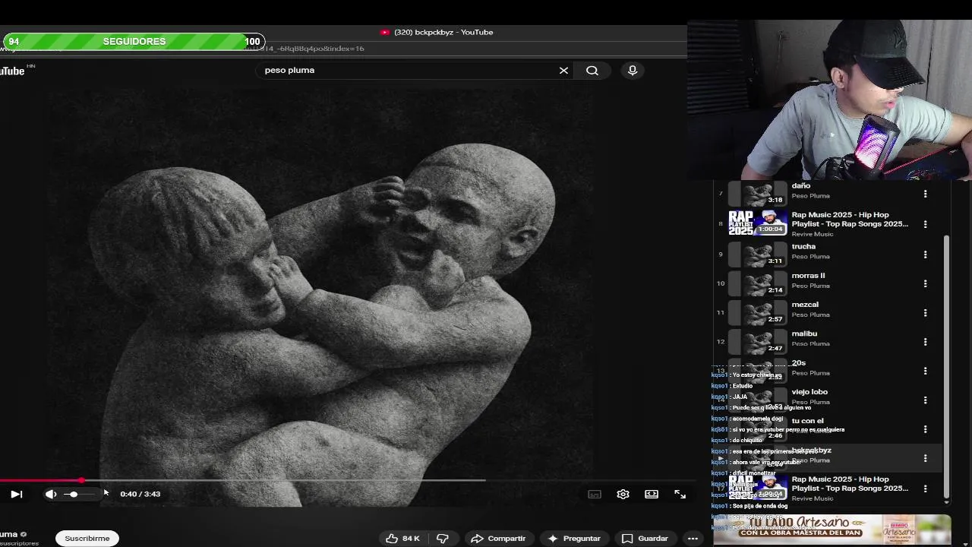The height and width of the screenshot is (547, 972).
Task: Open options menu for '20s'
Action: click(x=925, y=371)
